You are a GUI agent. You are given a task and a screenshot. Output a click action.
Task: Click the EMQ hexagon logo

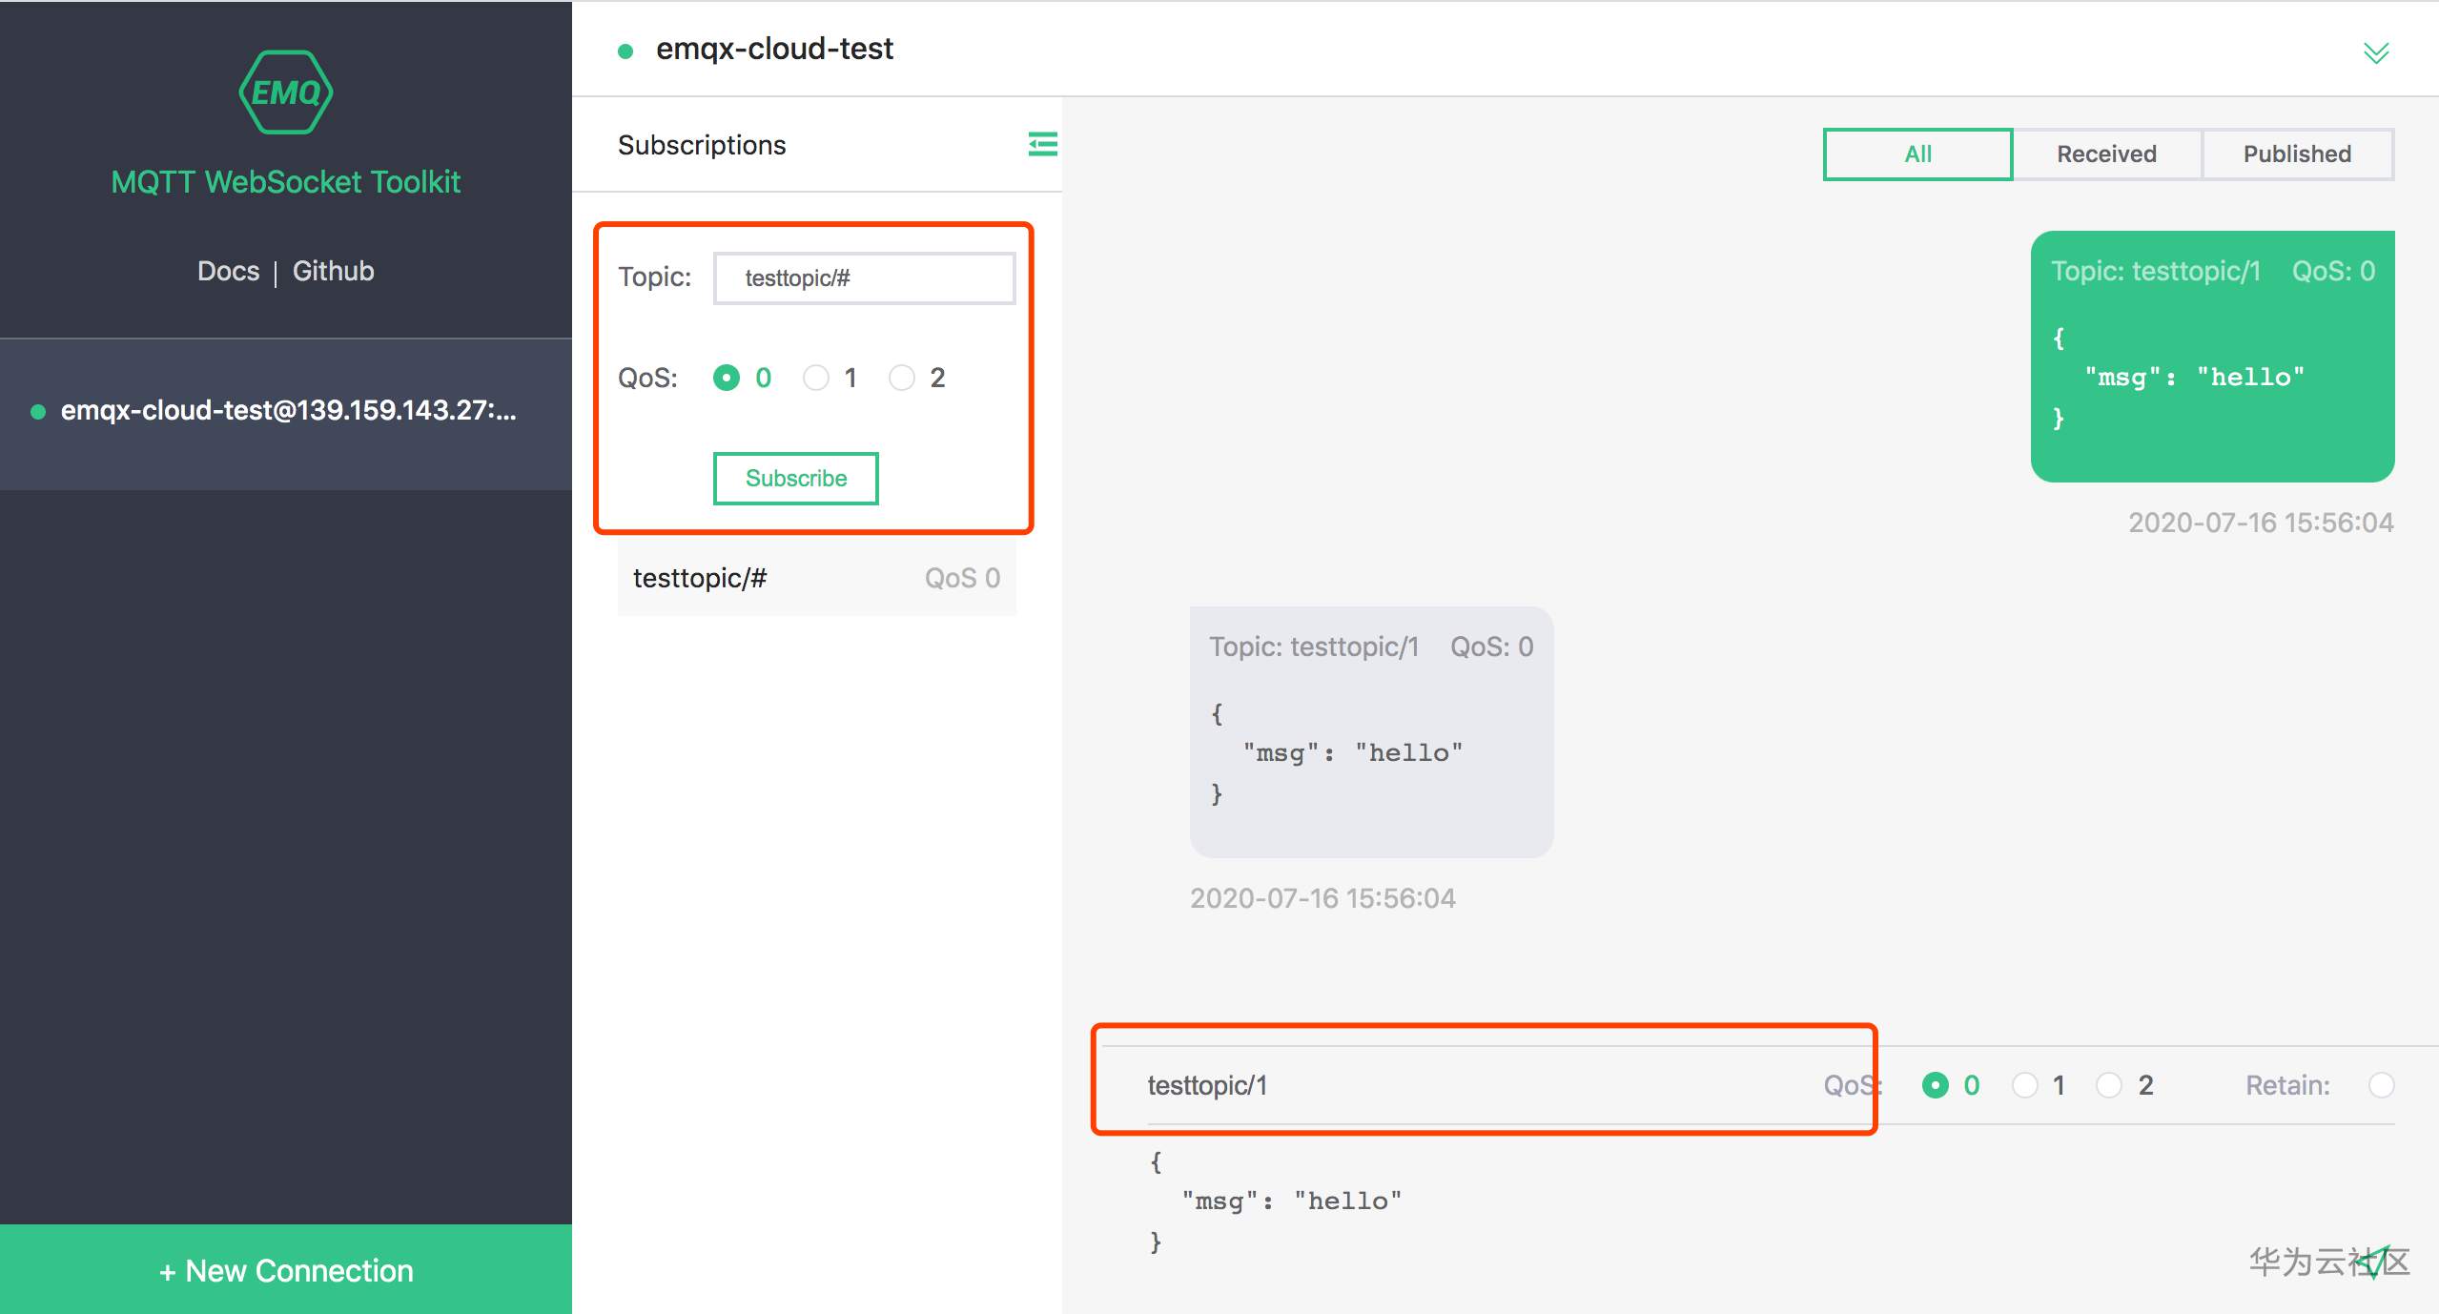pos(285,92)
